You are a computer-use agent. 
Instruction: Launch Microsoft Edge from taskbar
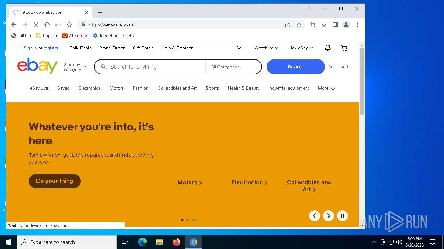[143, 242]
